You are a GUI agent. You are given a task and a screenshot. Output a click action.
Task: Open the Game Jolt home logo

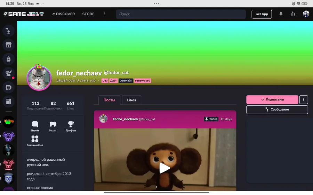[24, 14]
